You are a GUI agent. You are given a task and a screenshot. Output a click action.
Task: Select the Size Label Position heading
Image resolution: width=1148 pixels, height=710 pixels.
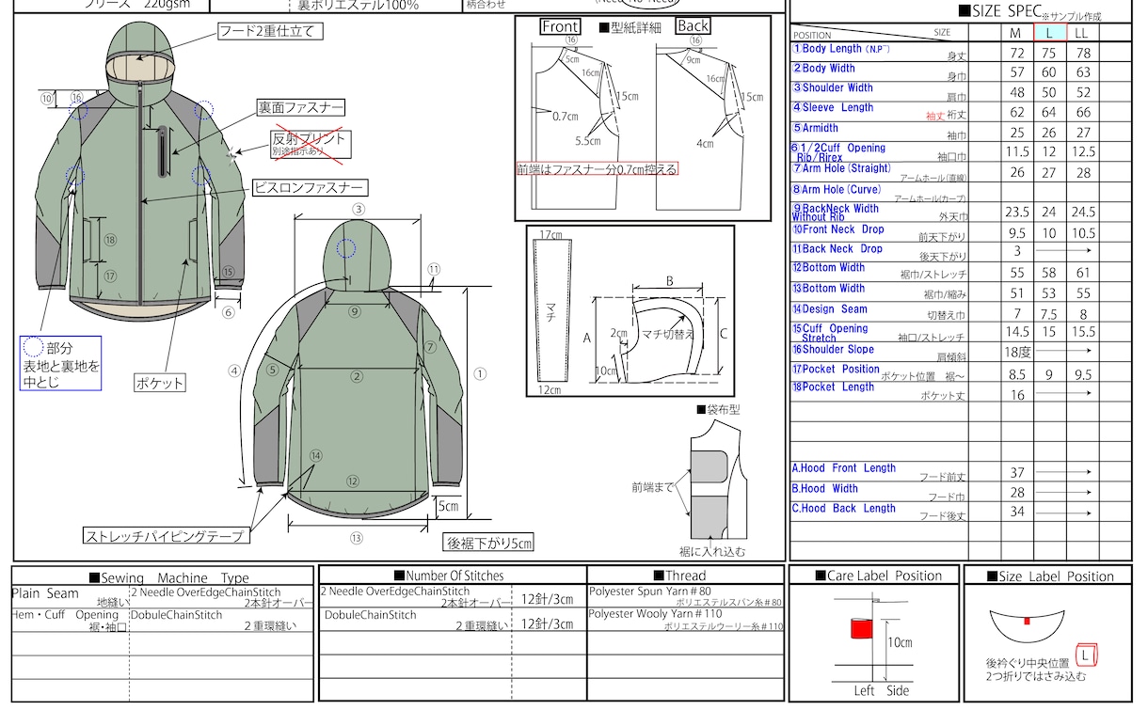(x=1051, y=576)
